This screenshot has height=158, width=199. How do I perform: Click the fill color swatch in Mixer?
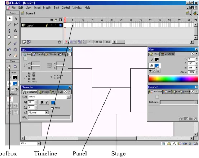[x=157, y=66]
